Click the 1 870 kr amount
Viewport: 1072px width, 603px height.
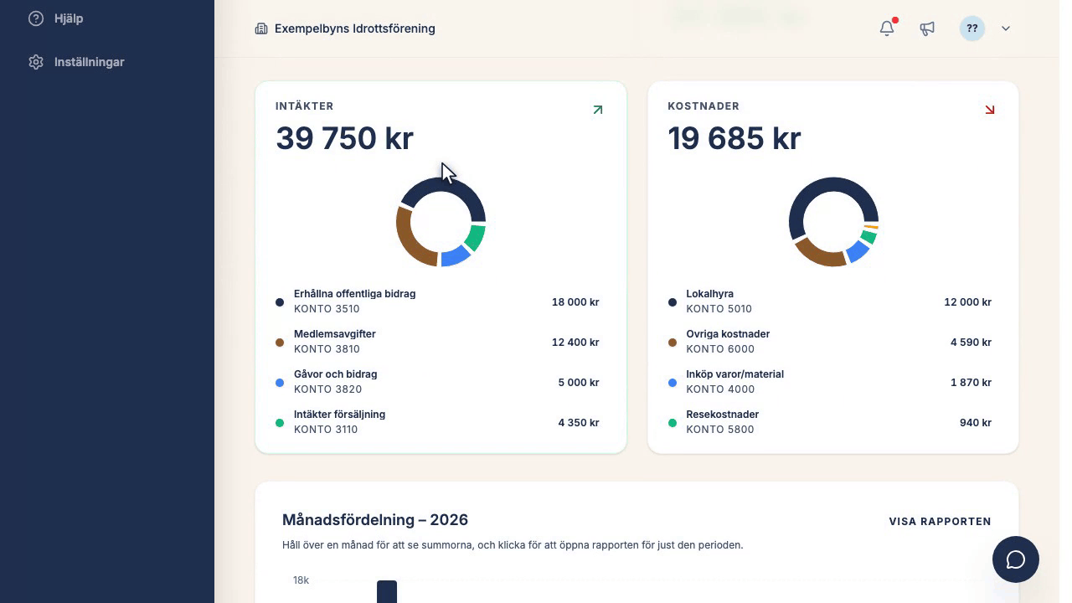(x=971, y=383)
